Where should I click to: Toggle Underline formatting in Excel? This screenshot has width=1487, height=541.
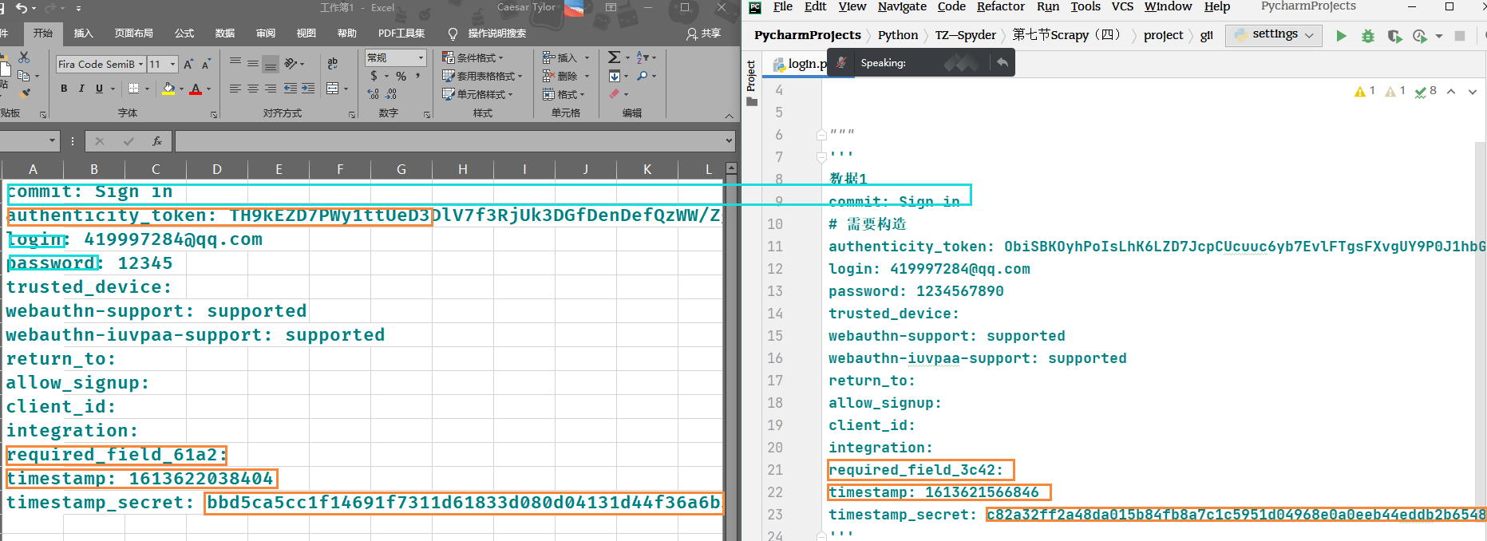(x=99, y=89)
